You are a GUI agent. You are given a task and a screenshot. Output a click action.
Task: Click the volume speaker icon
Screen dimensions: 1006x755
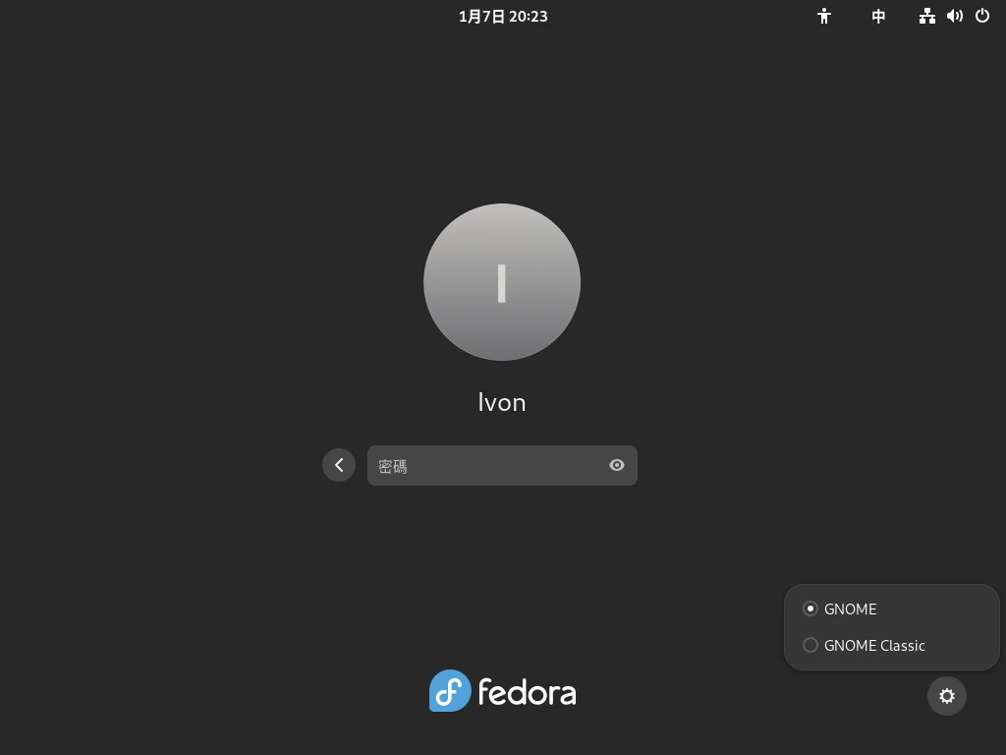955,16
